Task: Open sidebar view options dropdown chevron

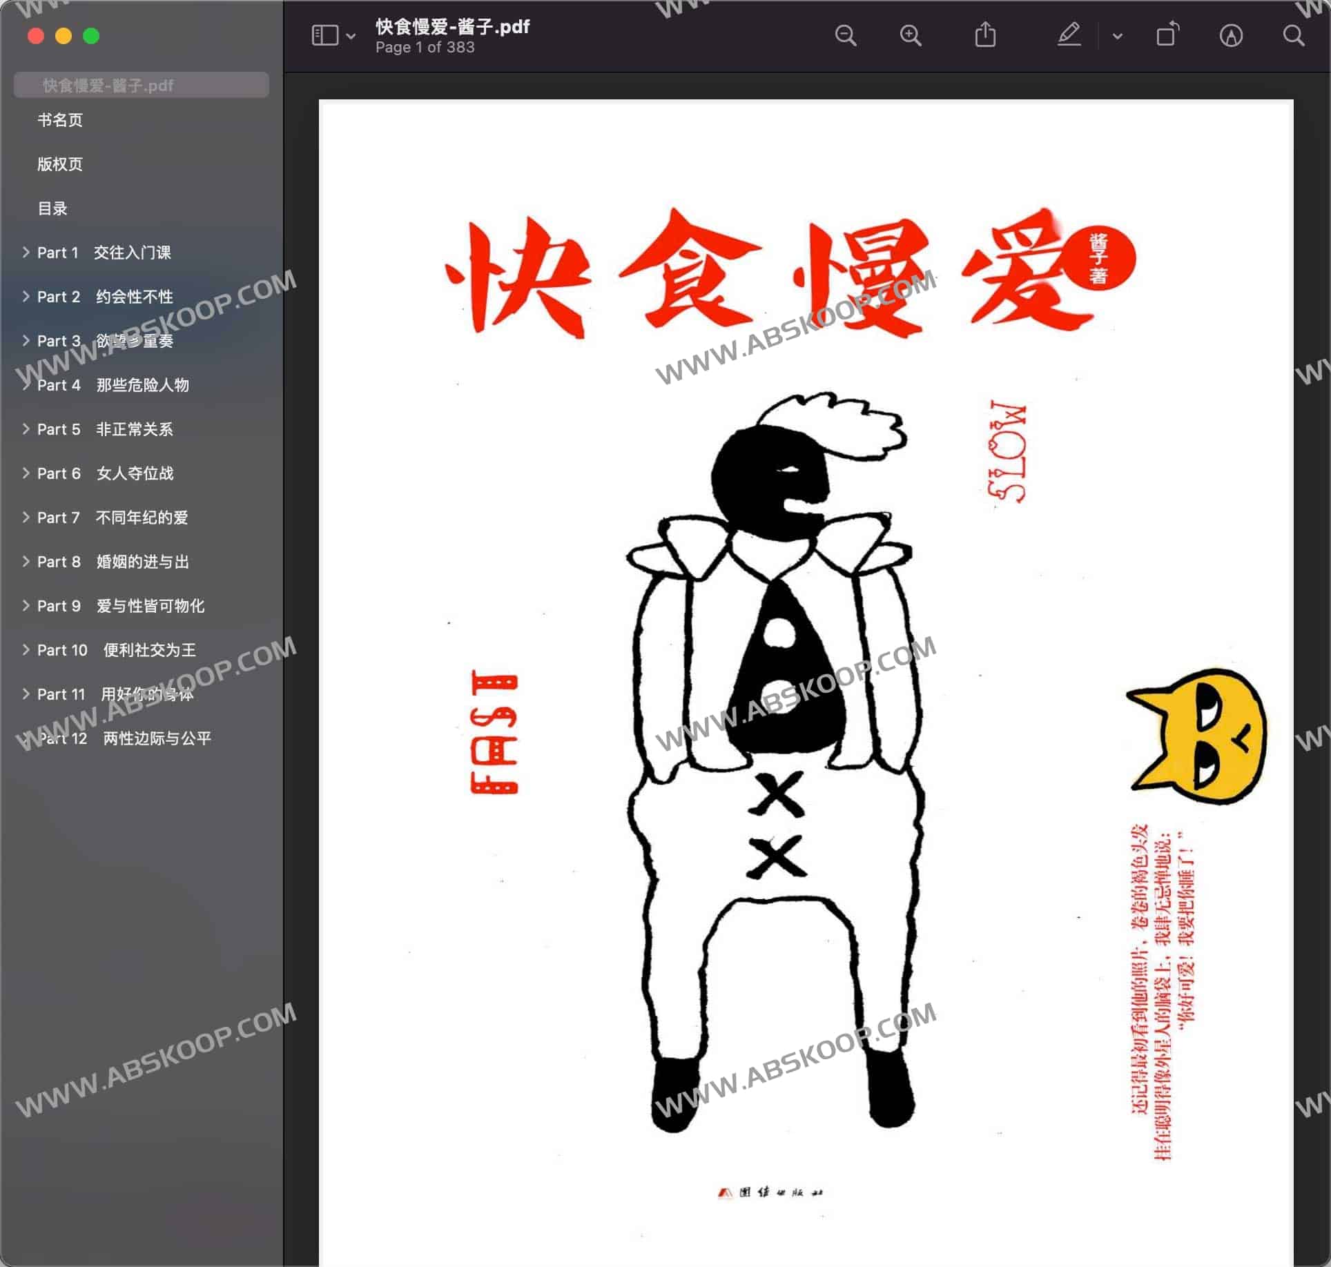Action: pyautogui.click(x=351, y=36)
